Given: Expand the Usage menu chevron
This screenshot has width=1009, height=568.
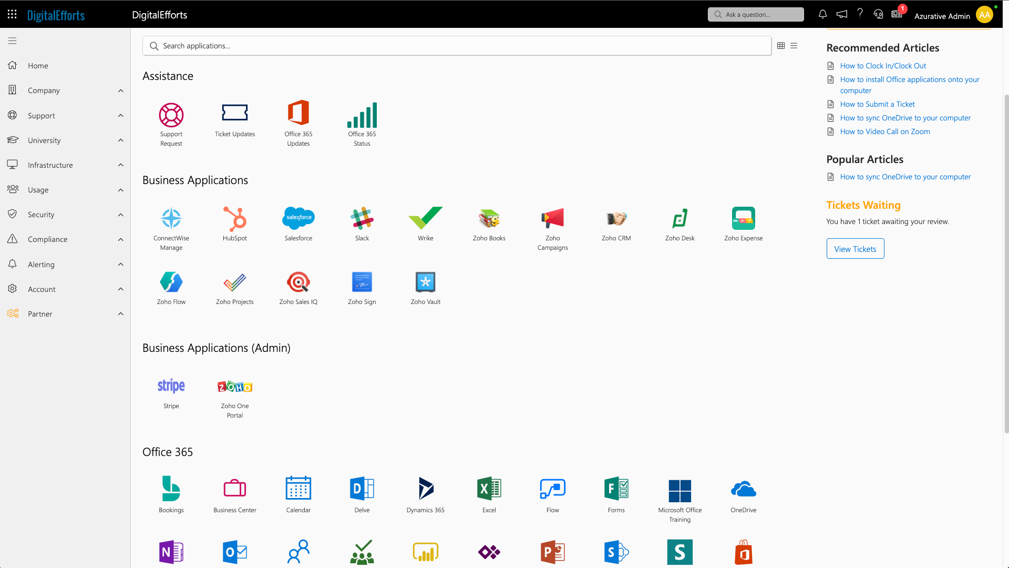Looking at the screenshot, I should coord(121,190).
